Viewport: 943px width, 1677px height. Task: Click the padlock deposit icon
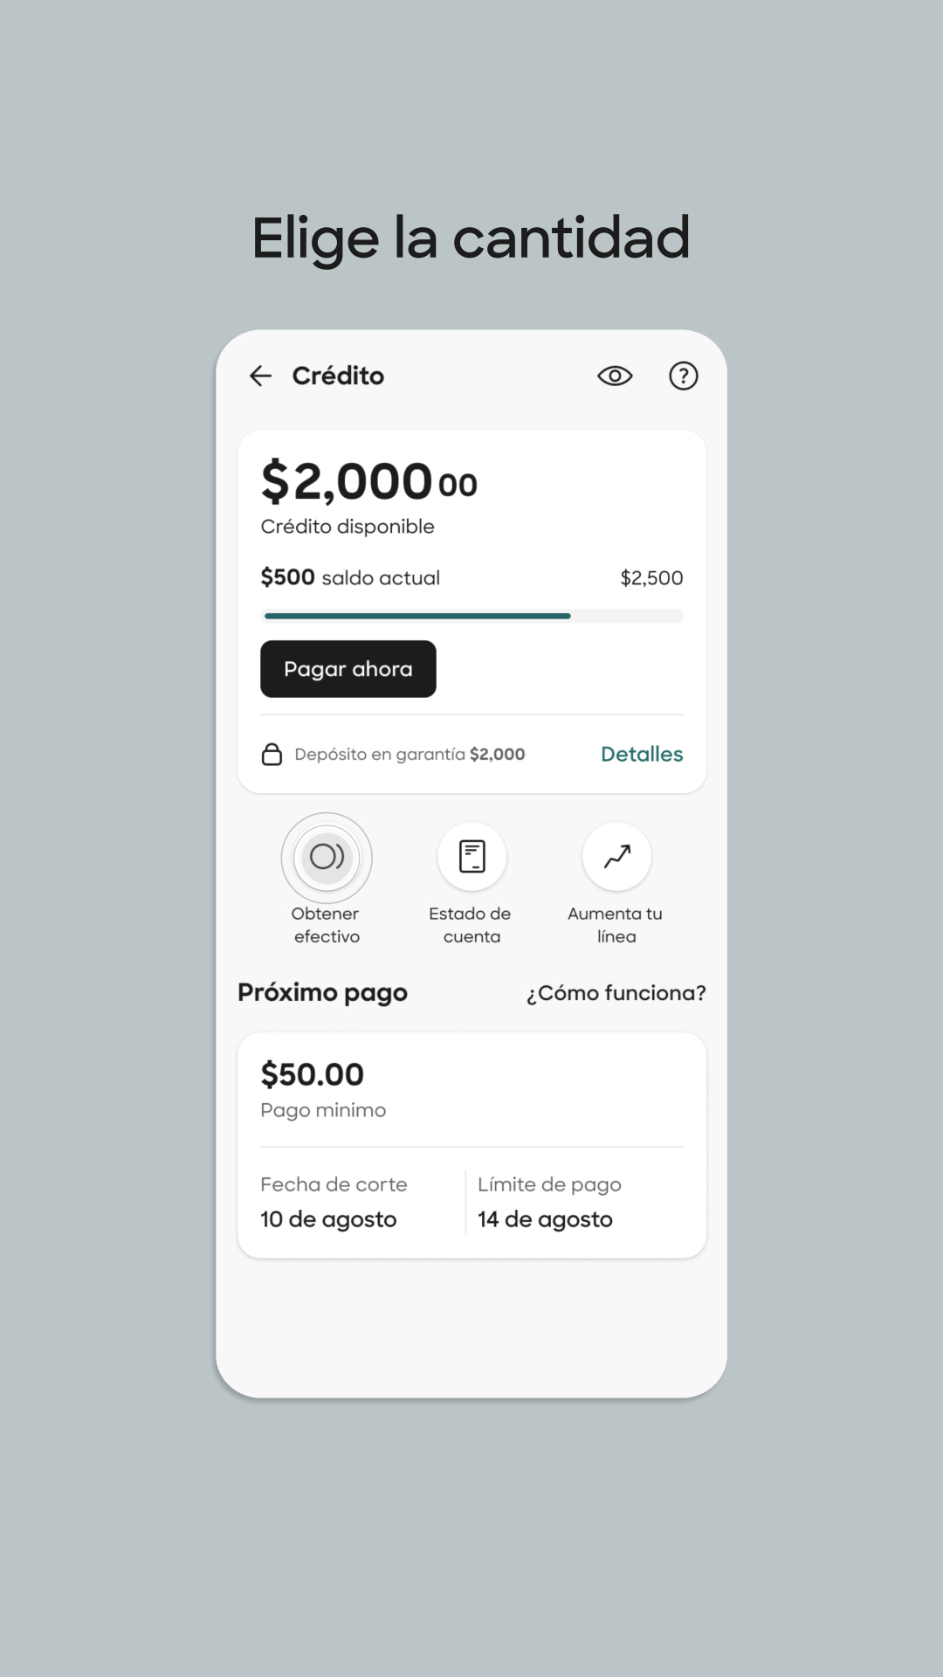point(272,753)
